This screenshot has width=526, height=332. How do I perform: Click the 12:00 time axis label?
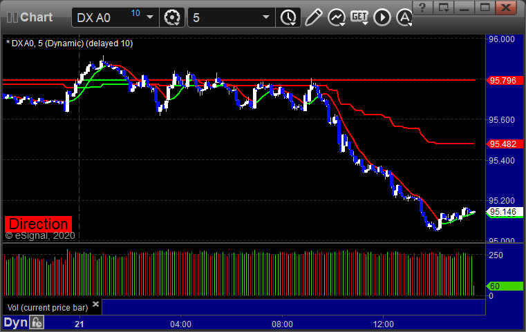click(384, 324)
